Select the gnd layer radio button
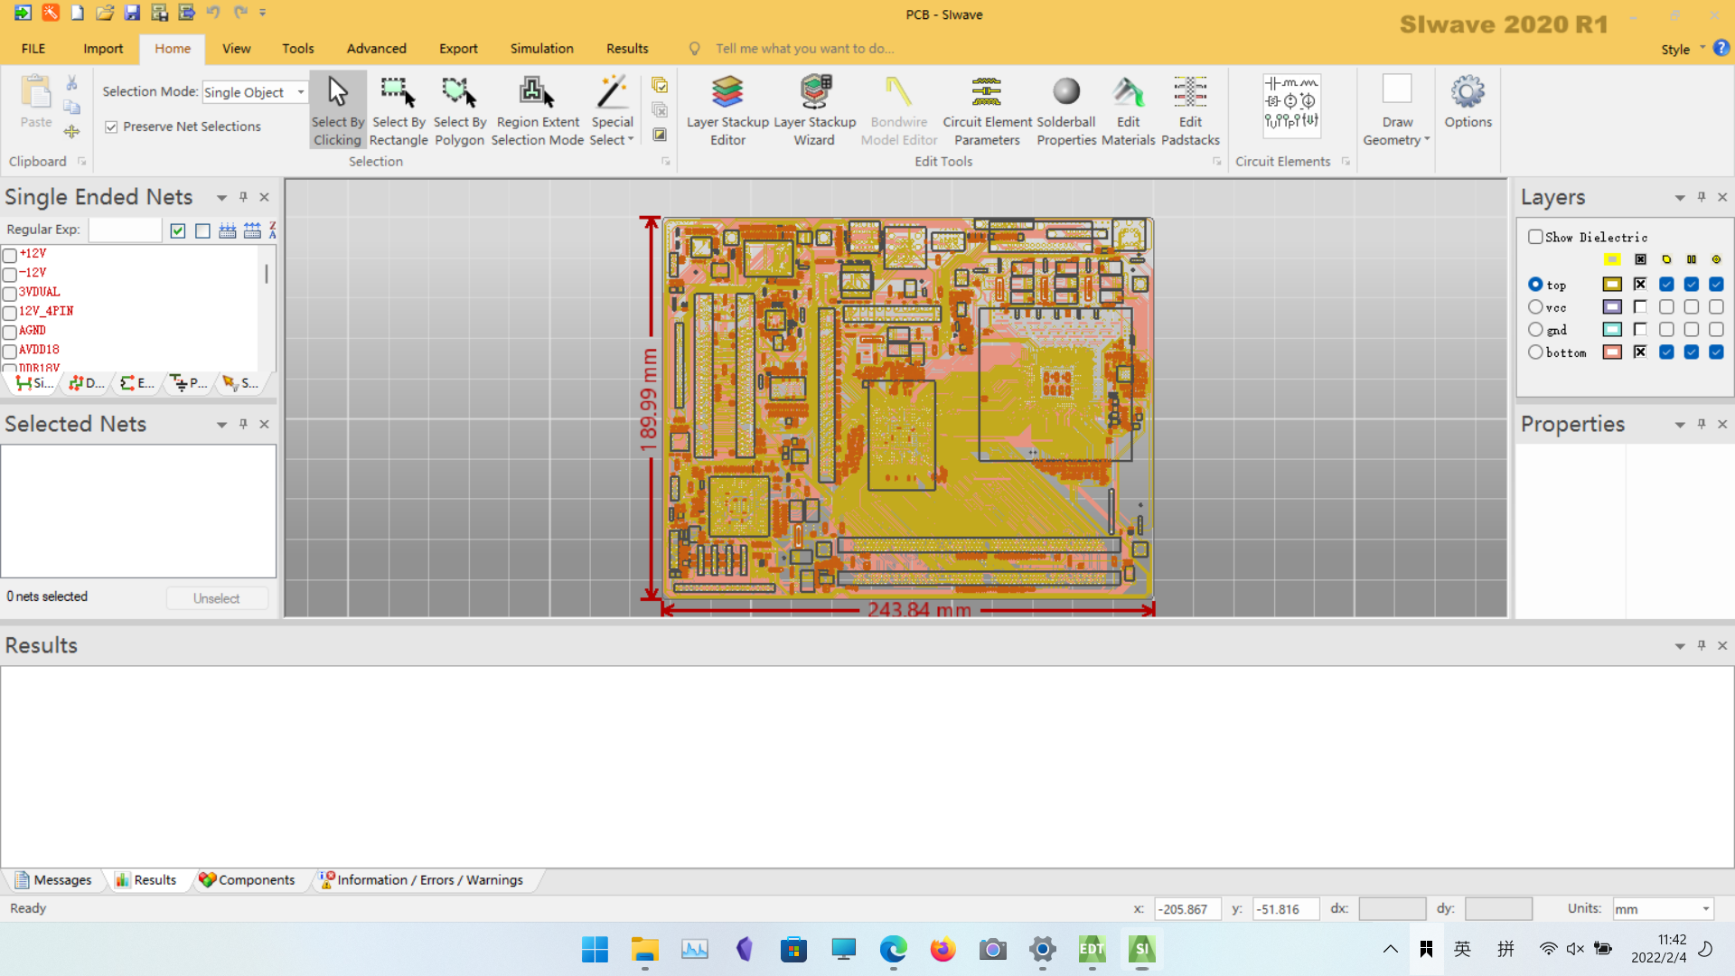This screenshot has width=1735, height=976. [1535, 330]
